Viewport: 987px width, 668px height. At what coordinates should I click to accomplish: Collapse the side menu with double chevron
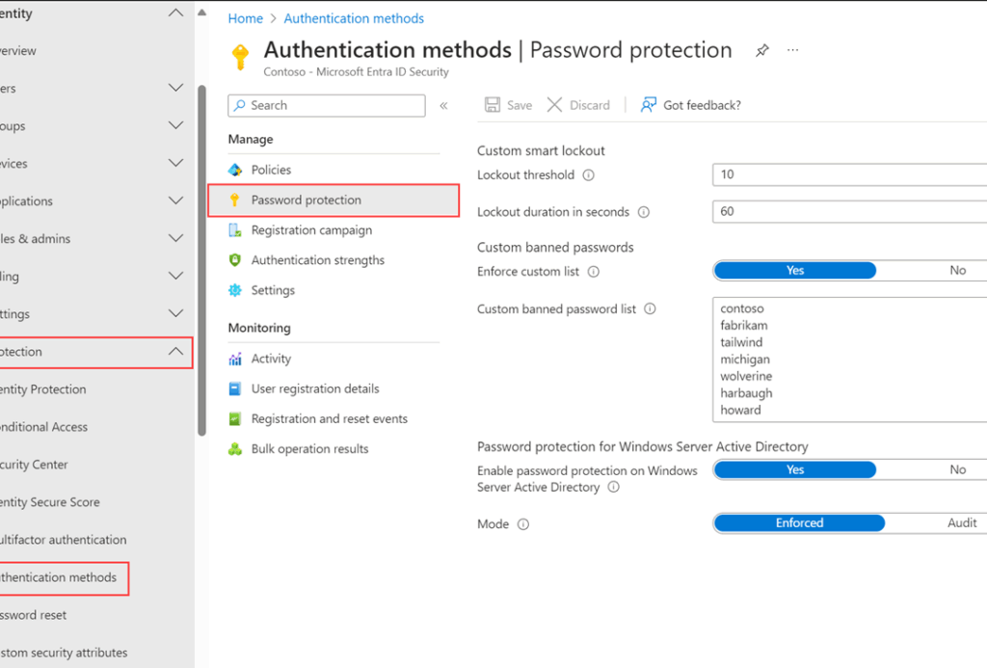click(x=443, y=106)
